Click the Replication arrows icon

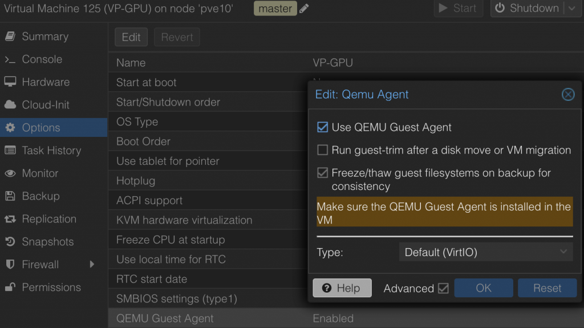[10, 219]
